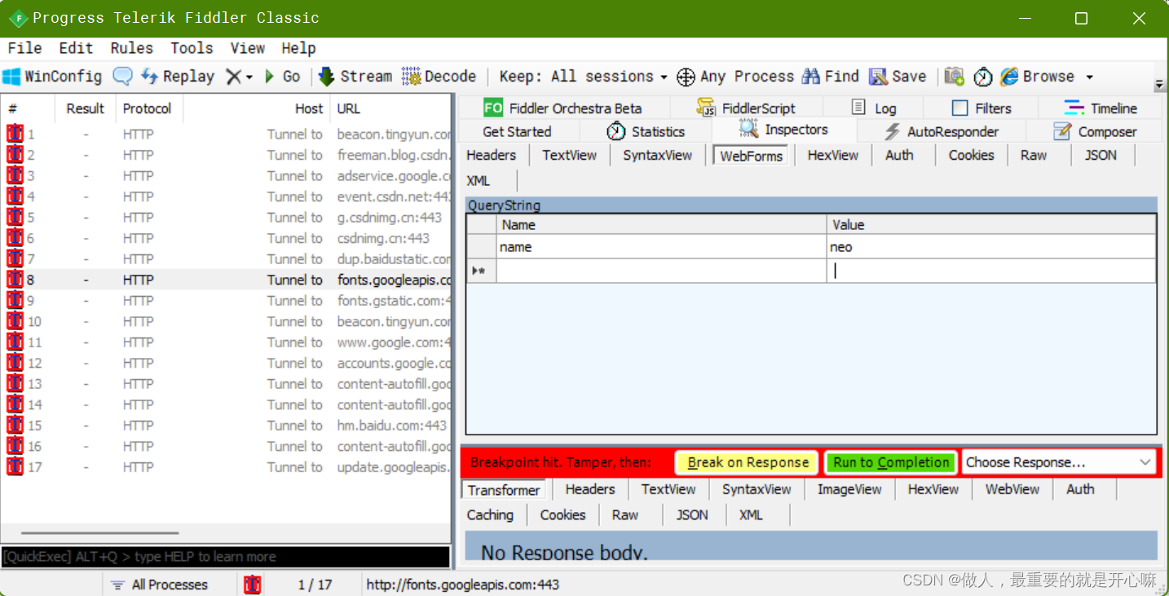The image size is (1169, 596).
Task: Click the WinConfig toolbar icon
Action: pyautogui.click(x=11, y=77)
